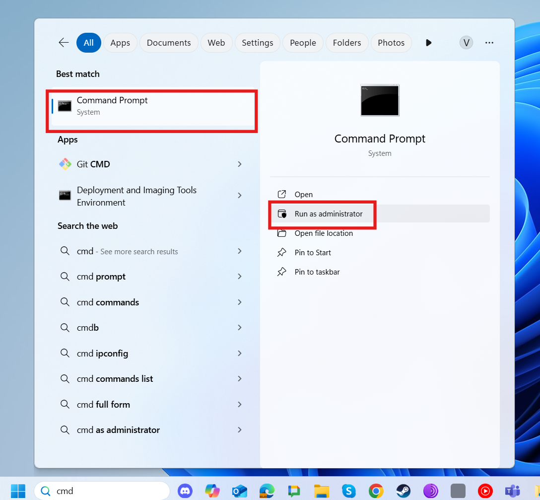
Task: Open Skype from the taskbar
Action: point(348,491)
